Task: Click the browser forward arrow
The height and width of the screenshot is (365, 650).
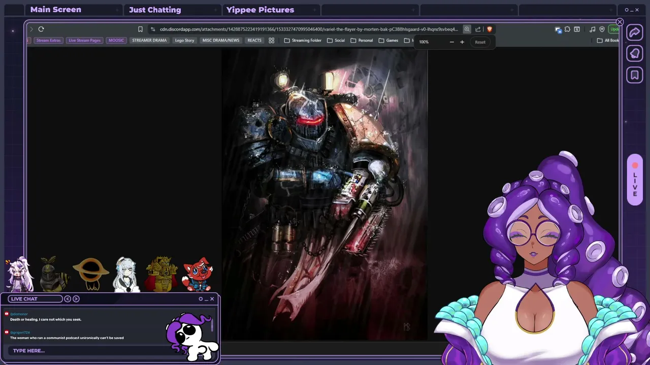Action: [x=31, y=29]
